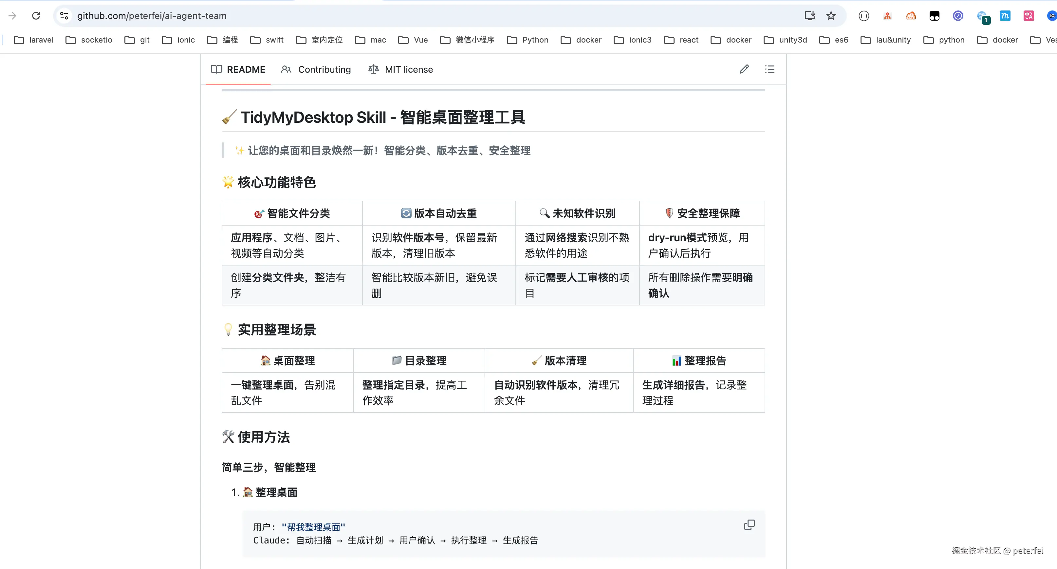
Task: View site information in the address bar
Action: (x=64, y=16)
